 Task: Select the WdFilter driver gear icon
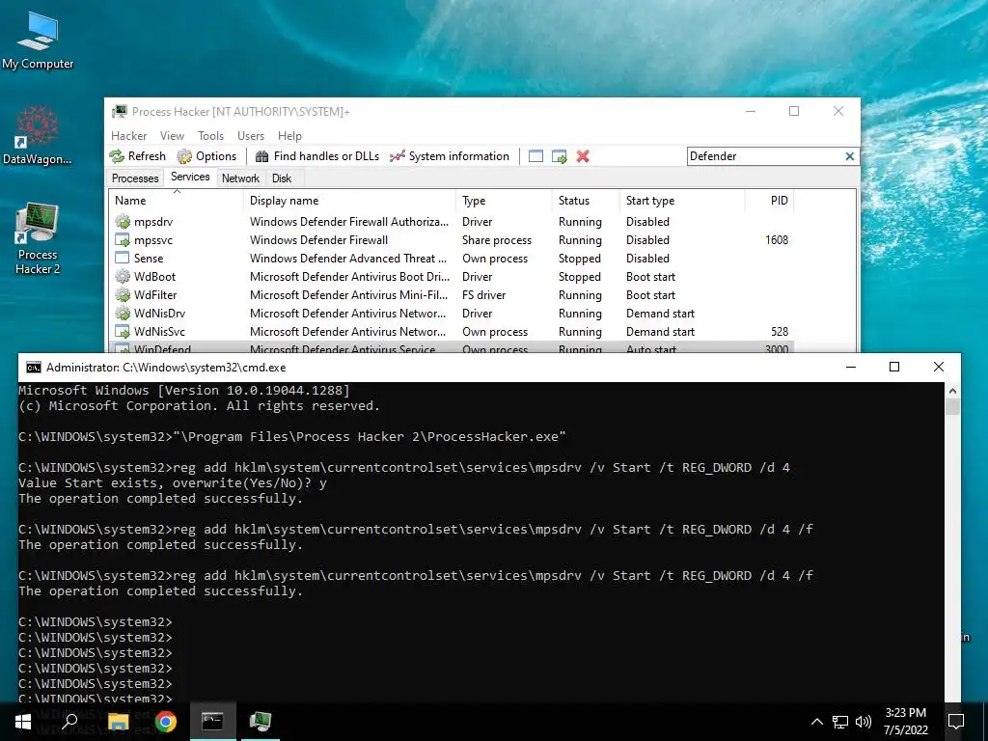(x=123, y=295)
